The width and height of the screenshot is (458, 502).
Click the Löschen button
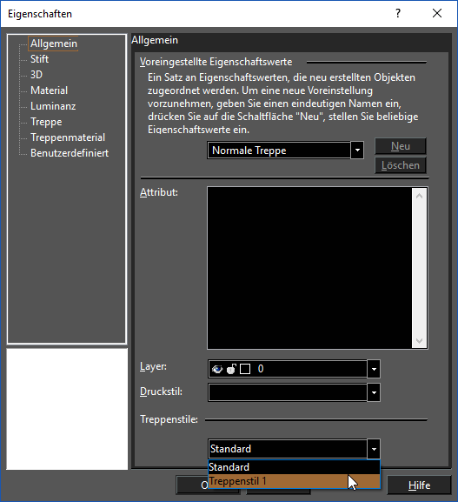click(x=401, y=165)
